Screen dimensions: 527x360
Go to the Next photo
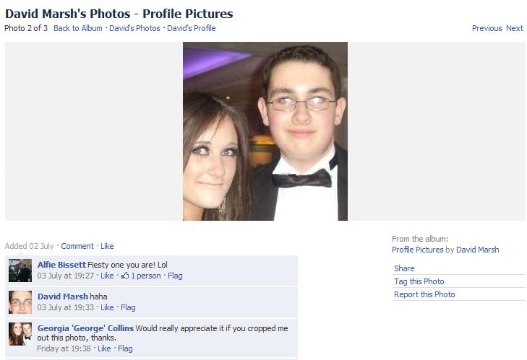tap(515, 28)
